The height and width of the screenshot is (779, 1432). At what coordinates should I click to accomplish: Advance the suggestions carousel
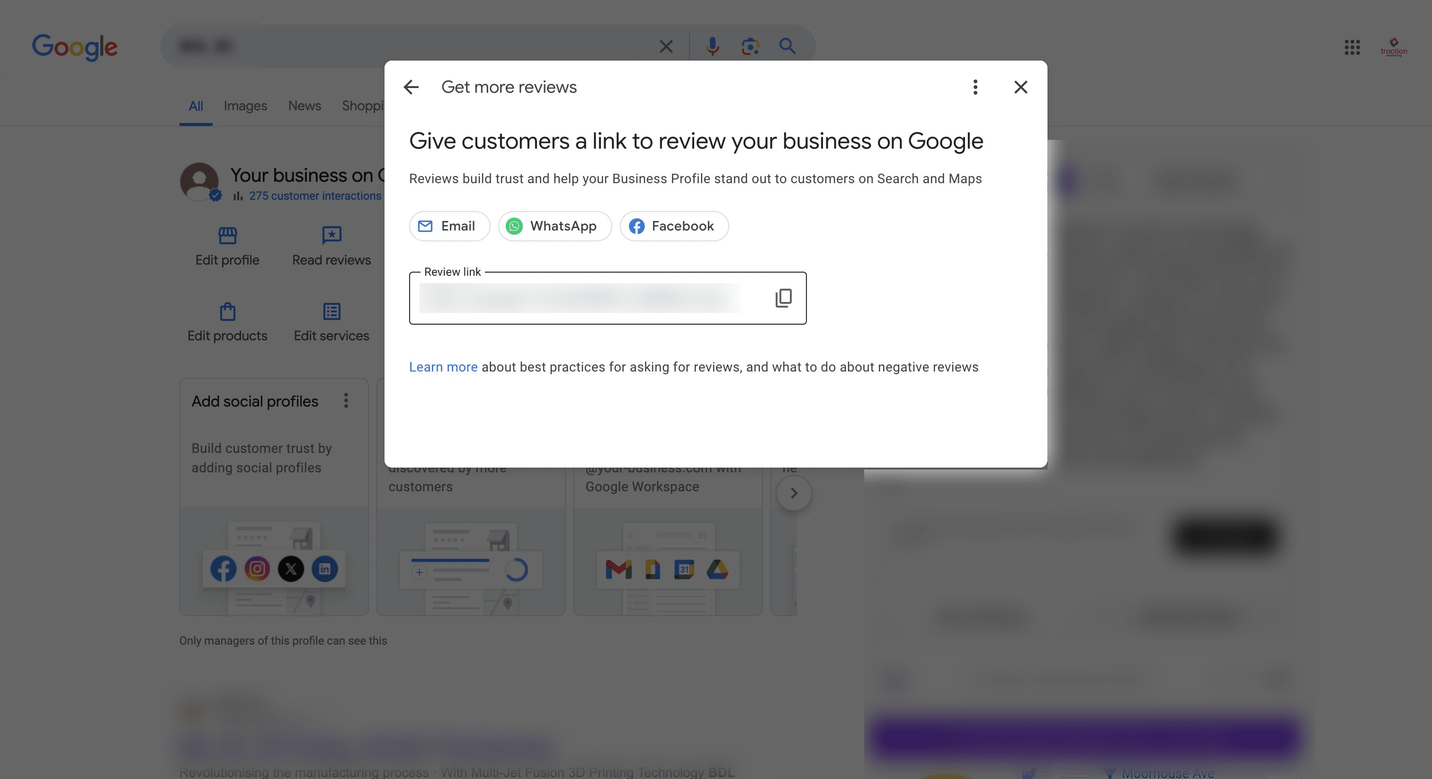click(x=793, y=493)
